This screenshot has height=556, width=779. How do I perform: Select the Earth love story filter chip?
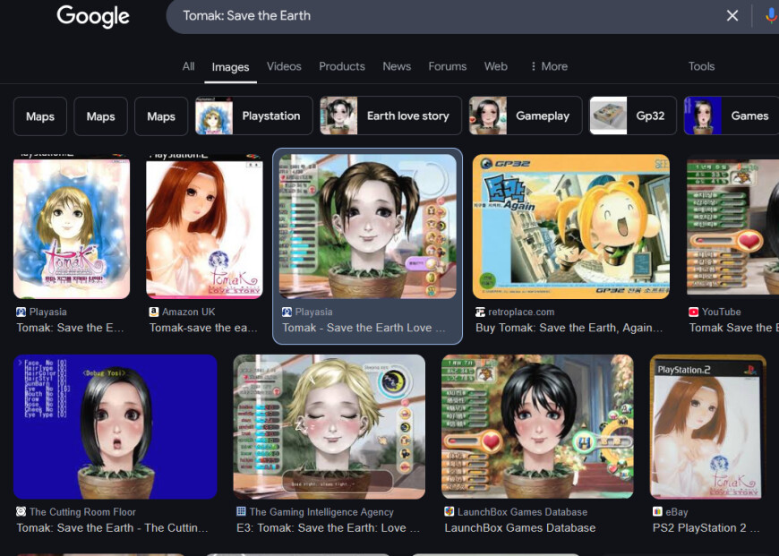coord(390,115)
